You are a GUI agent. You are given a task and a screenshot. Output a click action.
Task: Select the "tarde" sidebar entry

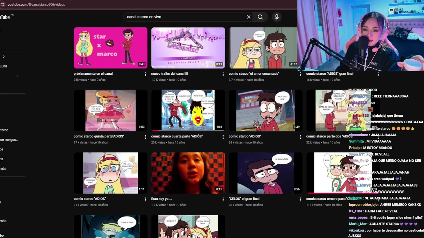click(x=4, y=130)
